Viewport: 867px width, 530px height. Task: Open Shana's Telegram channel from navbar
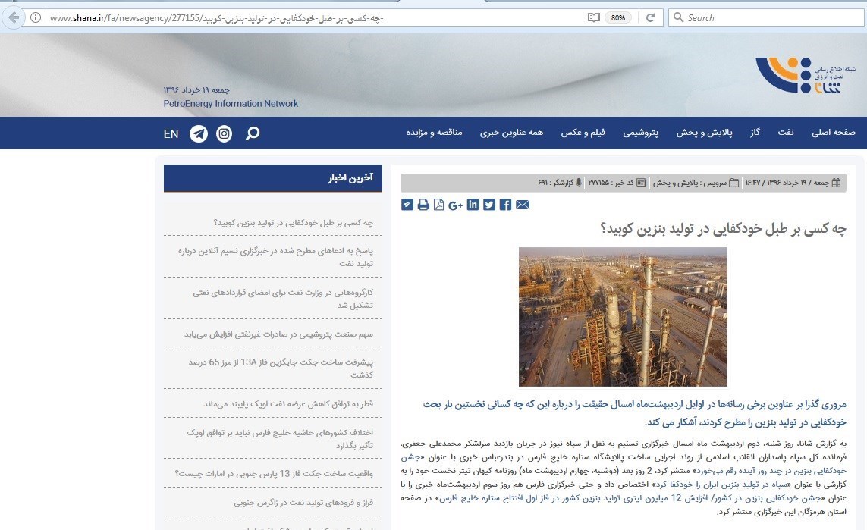(199, 133)
